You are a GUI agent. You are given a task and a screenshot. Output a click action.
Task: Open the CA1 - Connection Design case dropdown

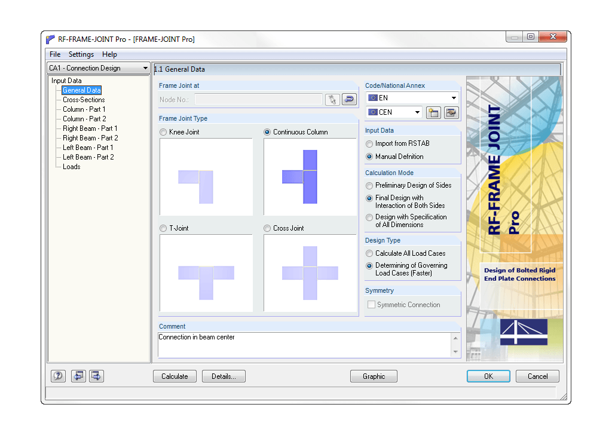click(x=145, y=68)
